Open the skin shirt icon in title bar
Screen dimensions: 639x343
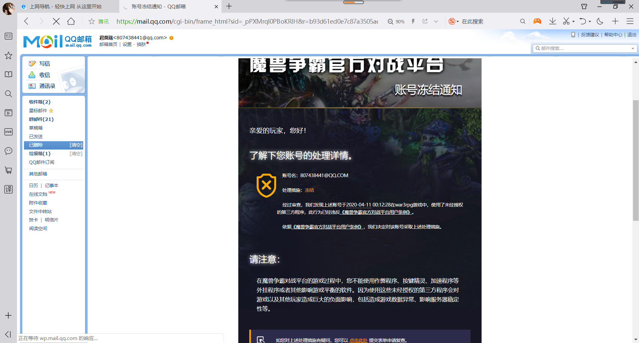(584, 6)
